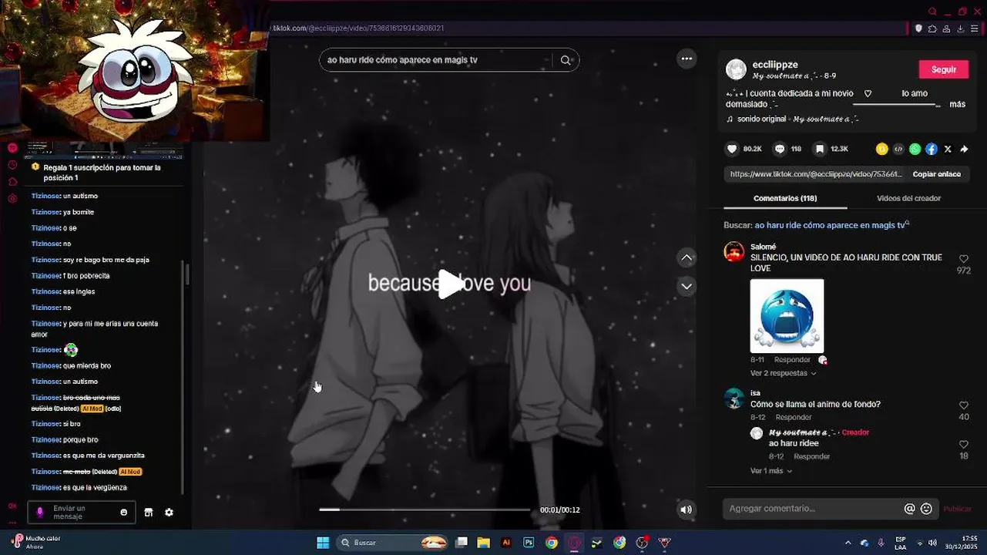Like creator's reply ao haru ridee

coord(963,445)
